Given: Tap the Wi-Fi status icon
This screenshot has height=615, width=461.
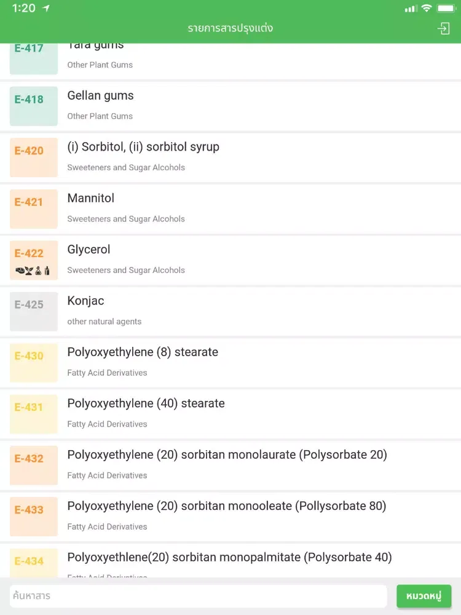Looking at the screenshot, I should click(x=427, y=8).
